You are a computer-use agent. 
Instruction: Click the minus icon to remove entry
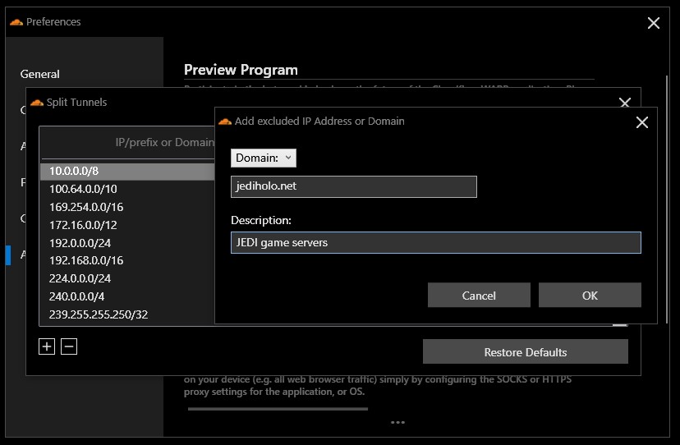[69, 347]
